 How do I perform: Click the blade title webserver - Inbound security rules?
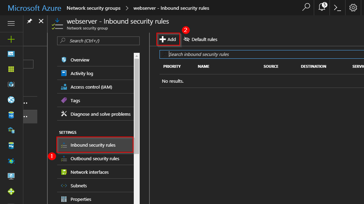[x=118, y=21]
